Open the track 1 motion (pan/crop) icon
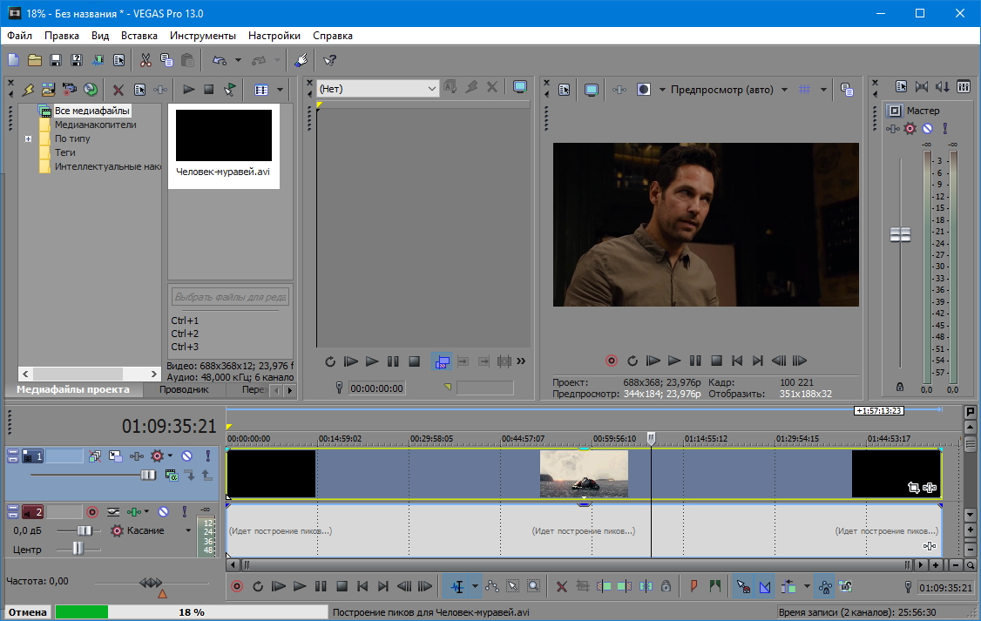The image size is (981, 621). click(x=115, y=456)
